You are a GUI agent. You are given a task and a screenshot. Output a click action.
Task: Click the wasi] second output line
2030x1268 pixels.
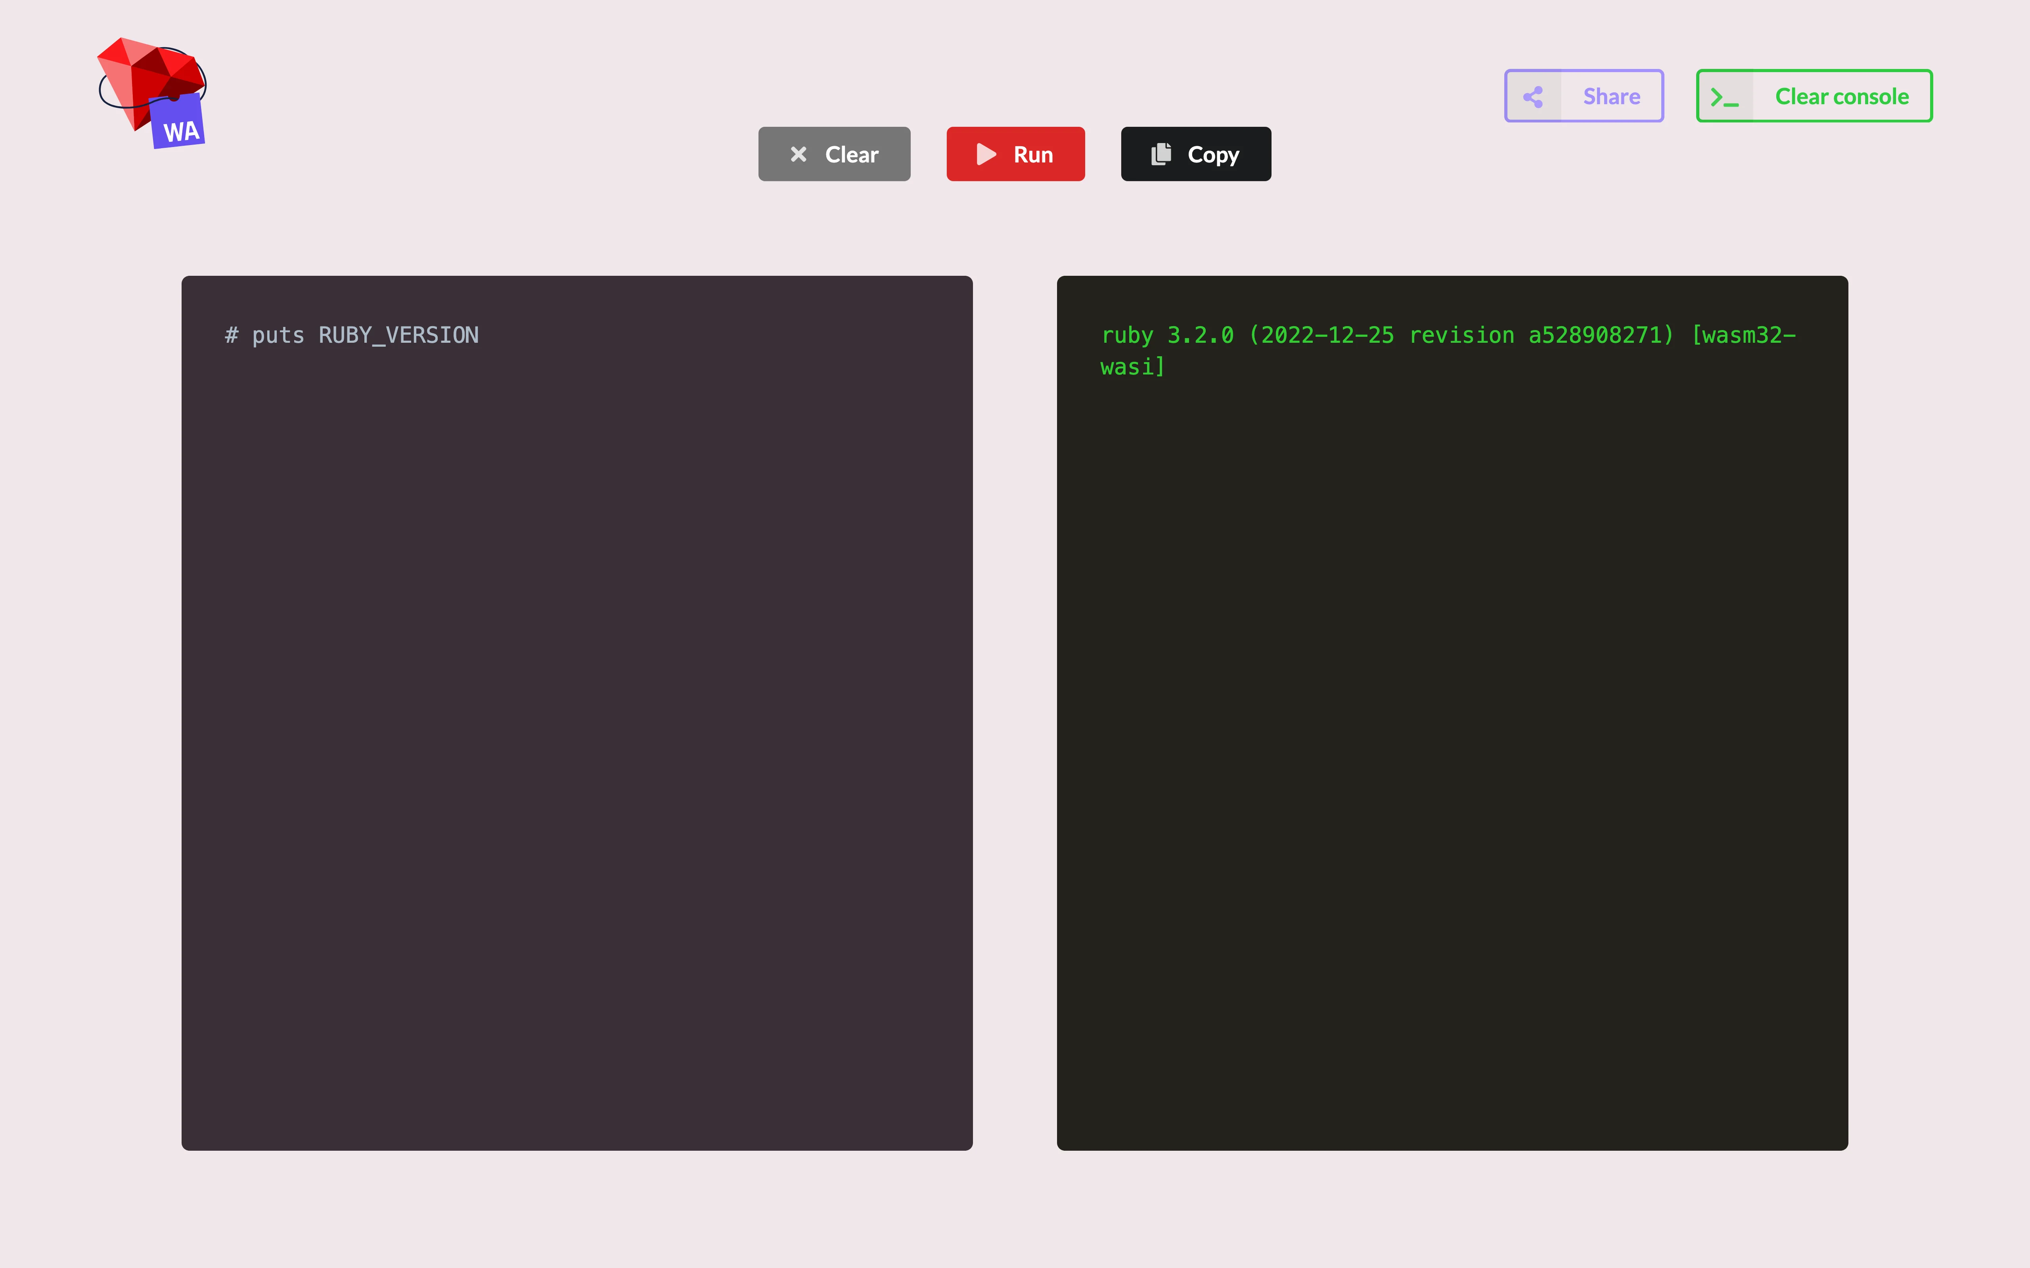pos(1132,367)
